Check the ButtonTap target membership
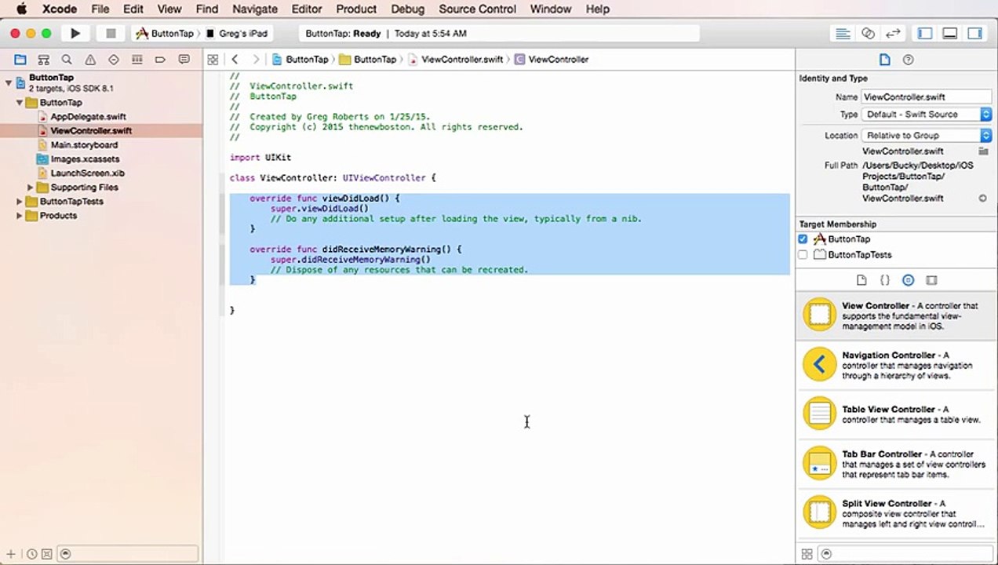Viewport: 998px width, 565px height. click(x=803, y=239)
